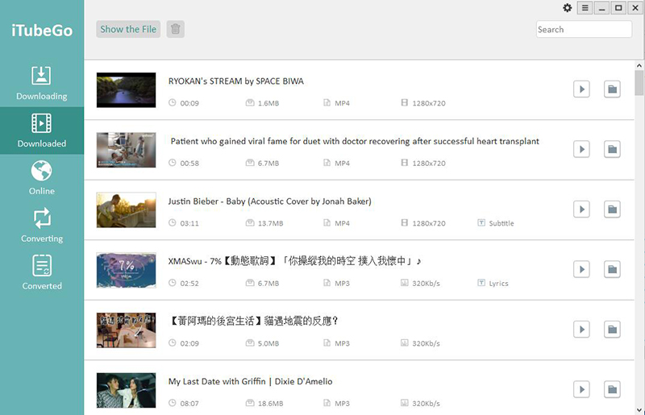Image resolution: width=645 pixels, height=415 pixels.
Task: Click the MP3 format of My Last Date row
Action: click(x=336, y=404)
